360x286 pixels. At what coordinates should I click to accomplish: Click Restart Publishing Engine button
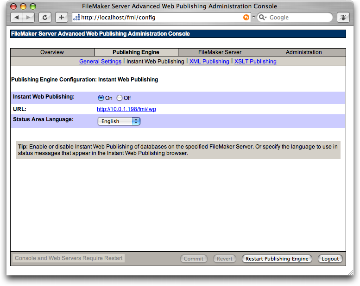tap(277, 259)
